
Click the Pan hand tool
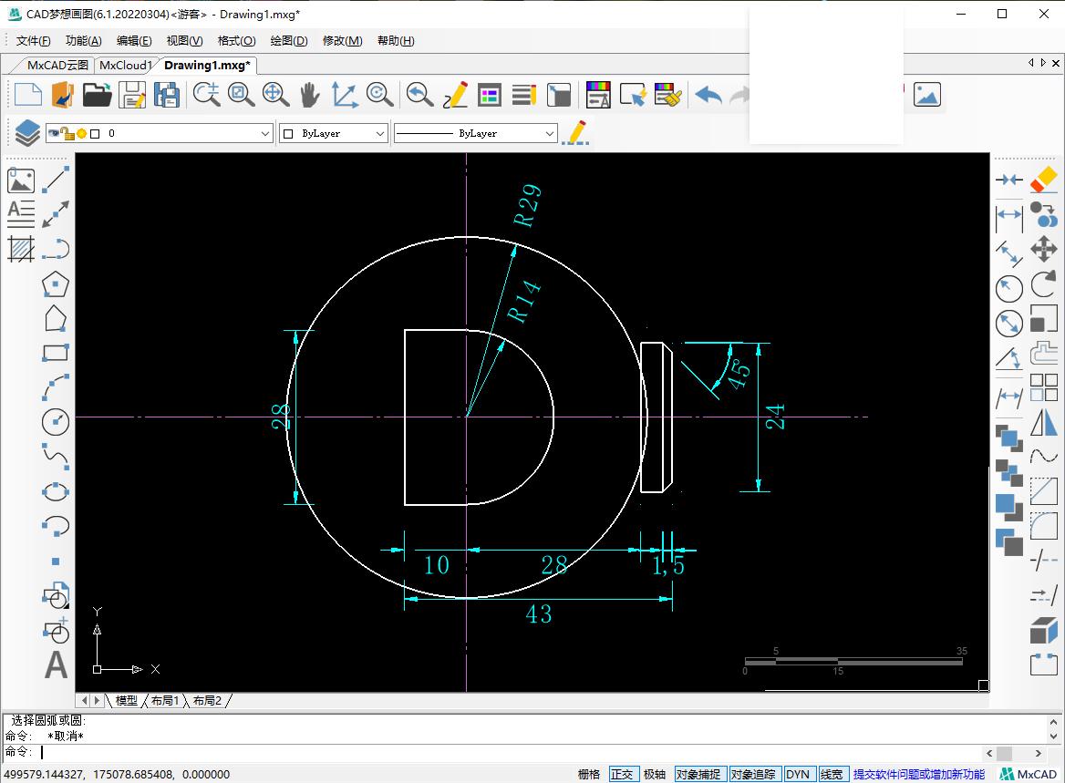click(x=310, y=95)
